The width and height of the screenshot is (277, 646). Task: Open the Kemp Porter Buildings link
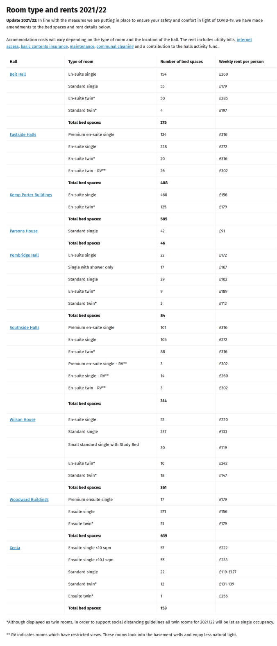point(31,195)
